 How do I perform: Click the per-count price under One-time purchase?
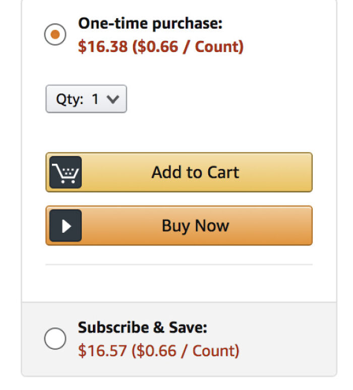pos(188,47)
